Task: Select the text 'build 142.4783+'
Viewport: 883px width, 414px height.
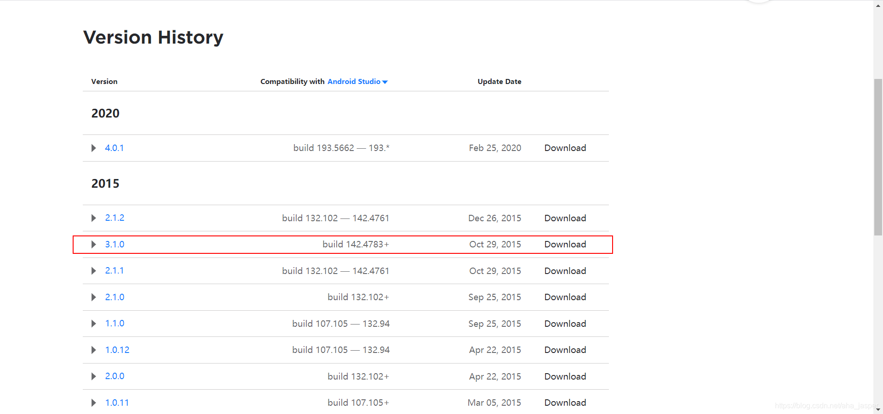Action: (356, 244)
